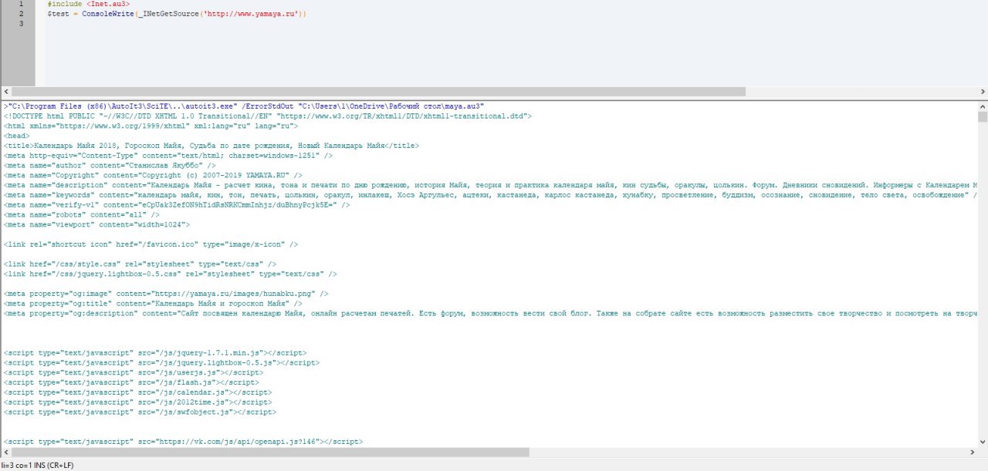Click the og:description meta line

(491, 314)
